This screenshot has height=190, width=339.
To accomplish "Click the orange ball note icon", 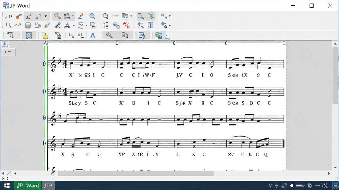I will [x=19, y=16].
